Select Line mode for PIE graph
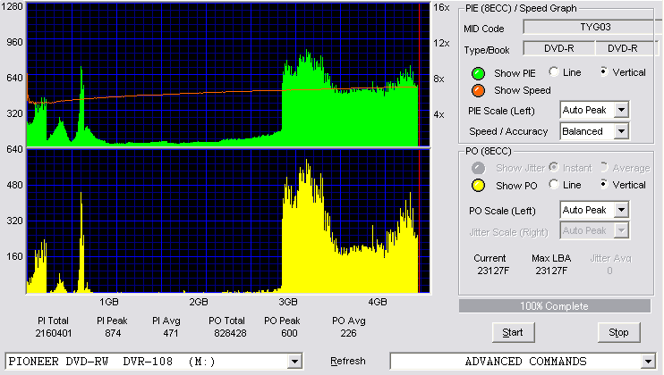Screen dimensions: 664x375 tap(554, 71)
